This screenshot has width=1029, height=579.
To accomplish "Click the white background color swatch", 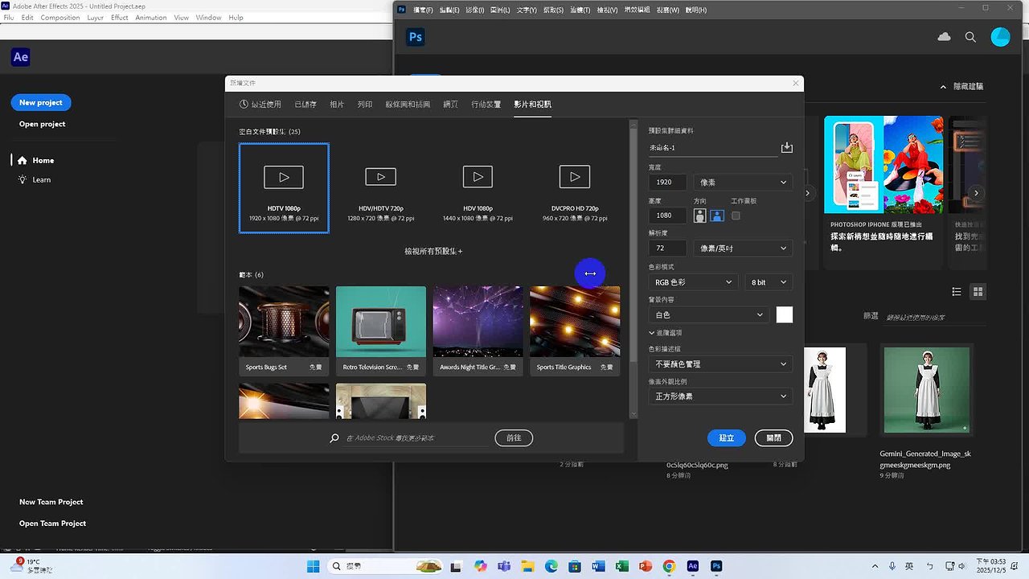I will click(784, 314).
